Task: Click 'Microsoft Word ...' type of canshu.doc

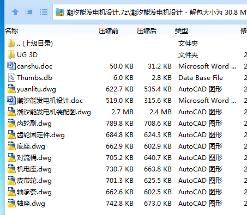Action: pyautogui.click(x=207, y=66)
